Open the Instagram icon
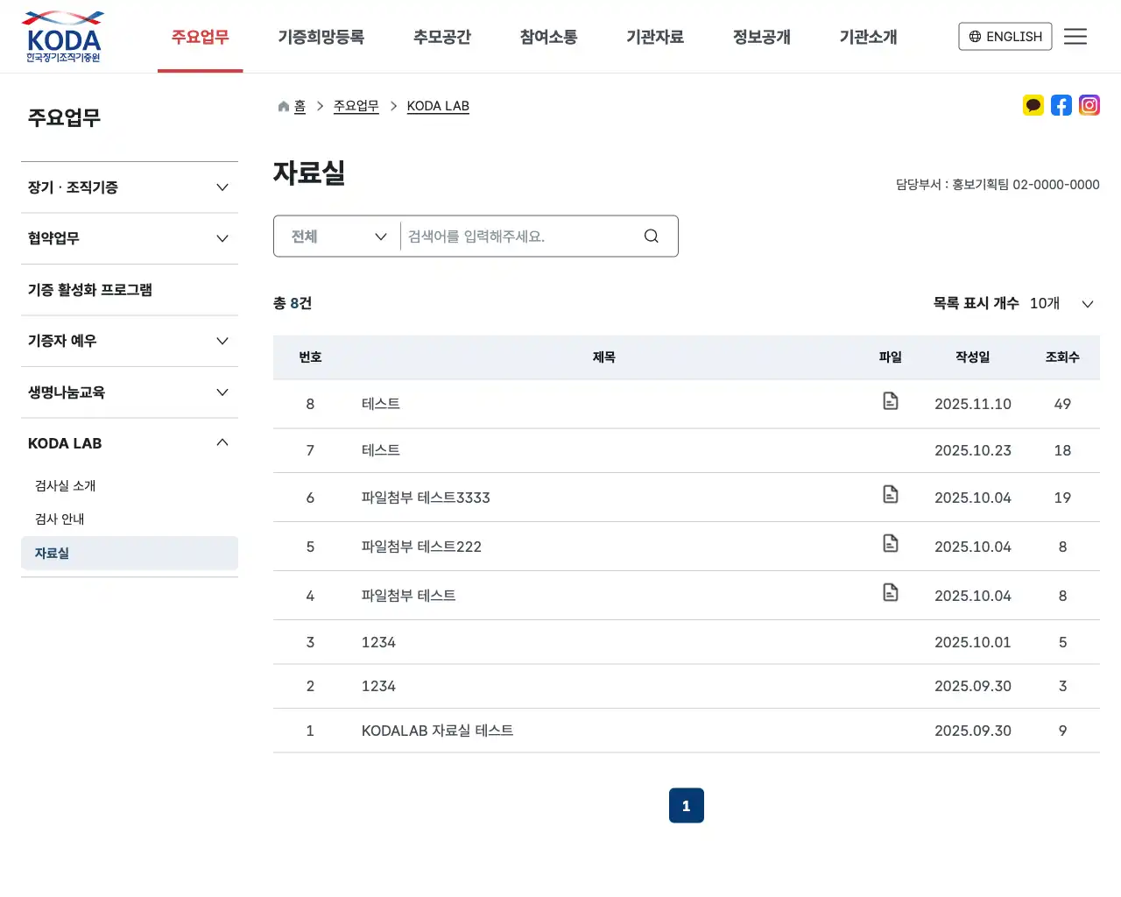1121x897 pixels. [1089, 105]
